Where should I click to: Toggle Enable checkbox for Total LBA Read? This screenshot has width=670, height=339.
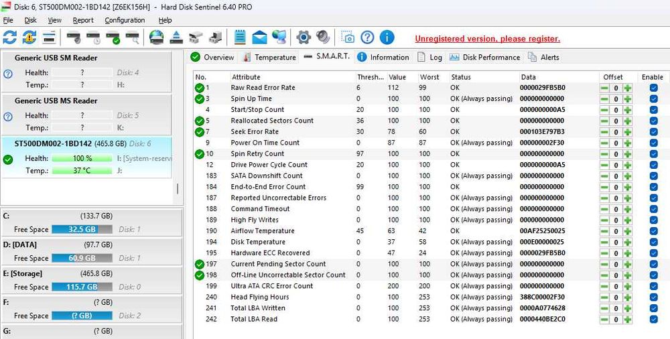(x=653, y=319)
